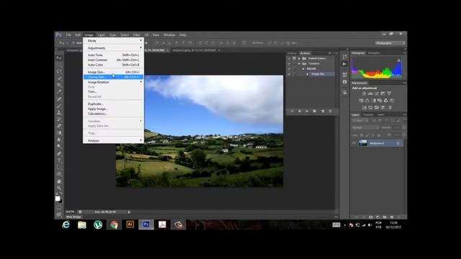Screen dimensions: 461x259
Task: Open the File menu in the menu bar
Action: pos(68,35)
